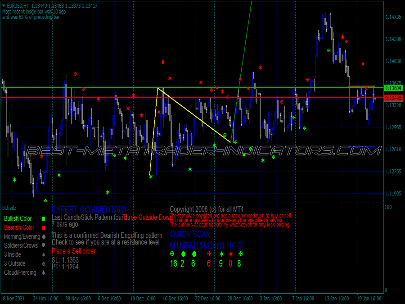Click the 'Copyright 2008 (c) for all MT4' text
The height and width of the screenshot is (304, 405).
click(x=207, y=209)
